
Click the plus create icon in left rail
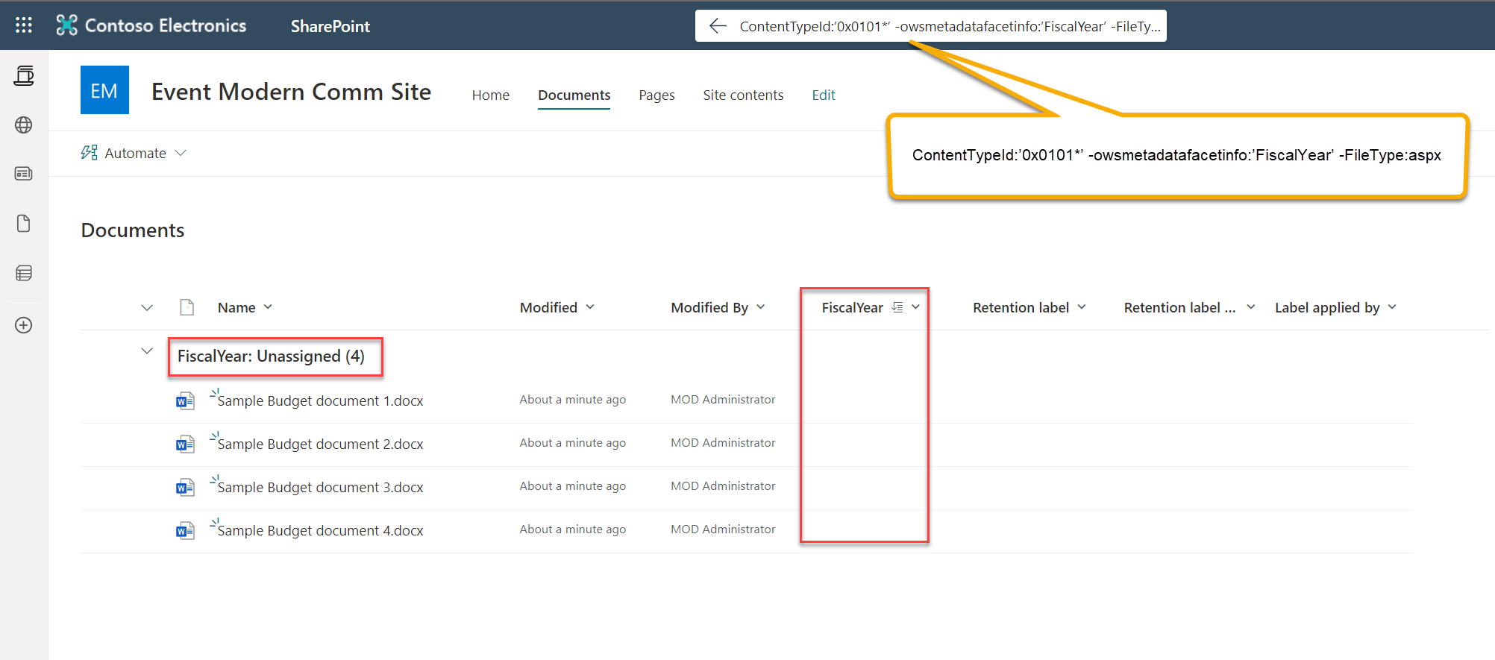click(x=24, y=325)
